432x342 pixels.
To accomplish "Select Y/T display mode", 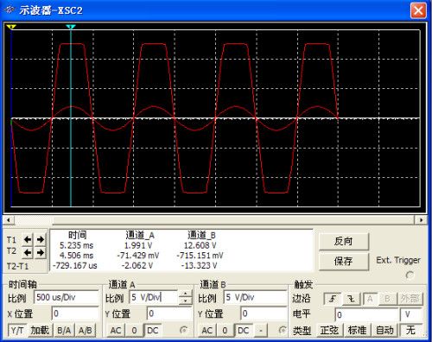I will (x=17, y=330).
